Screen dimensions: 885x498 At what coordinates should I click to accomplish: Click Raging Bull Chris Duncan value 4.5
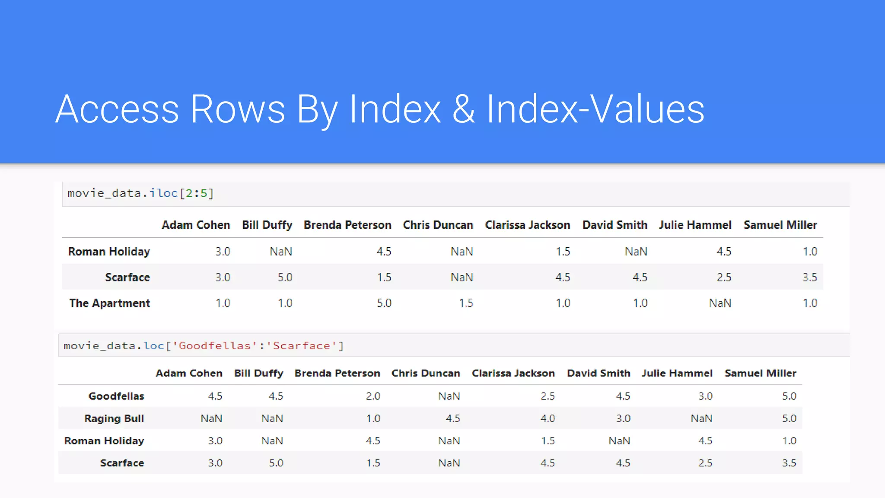click(453, 418)
